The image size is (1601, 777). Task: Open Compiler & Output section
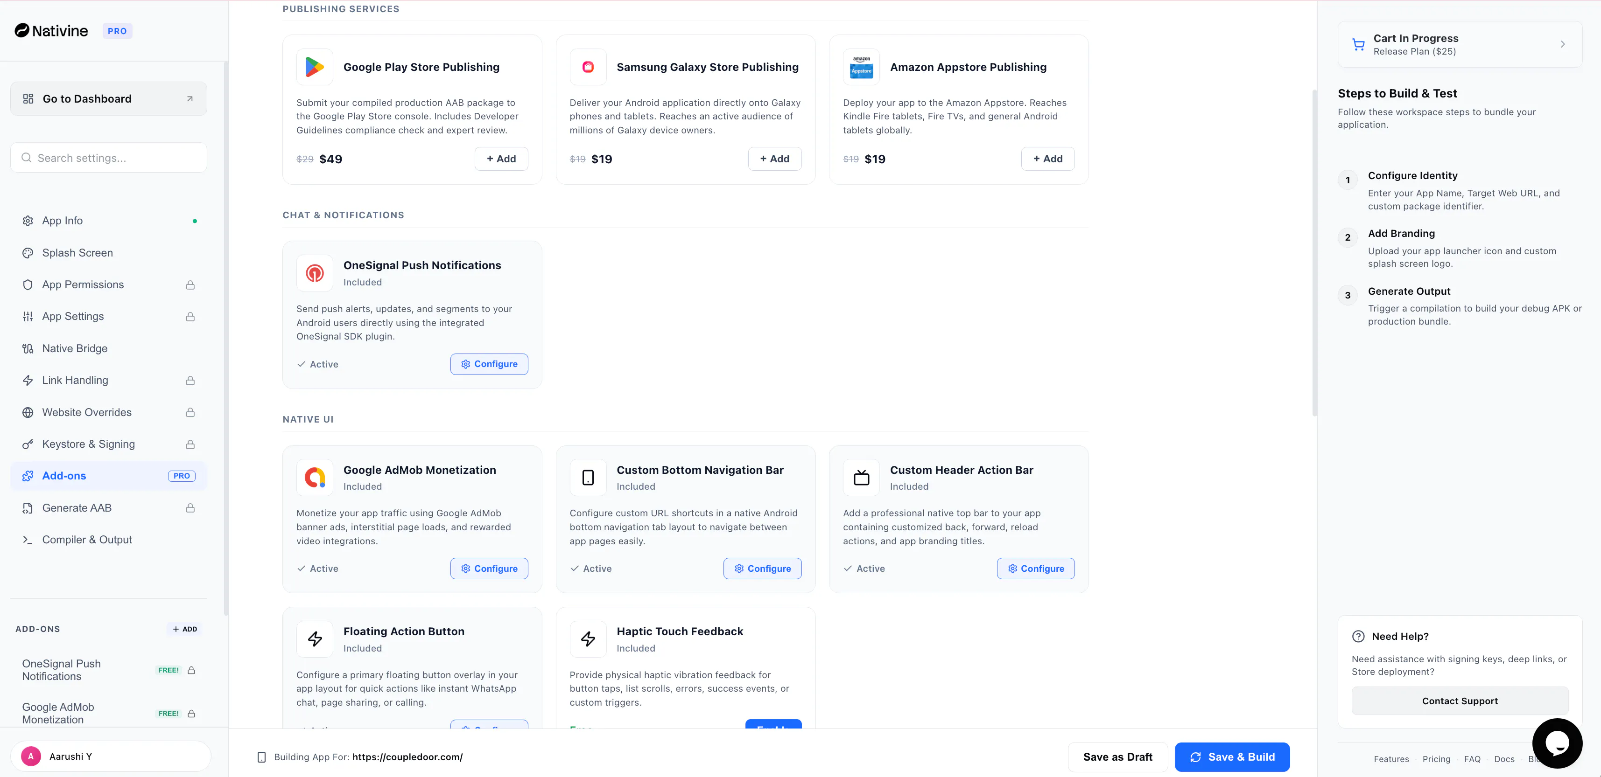pos(109,540)
